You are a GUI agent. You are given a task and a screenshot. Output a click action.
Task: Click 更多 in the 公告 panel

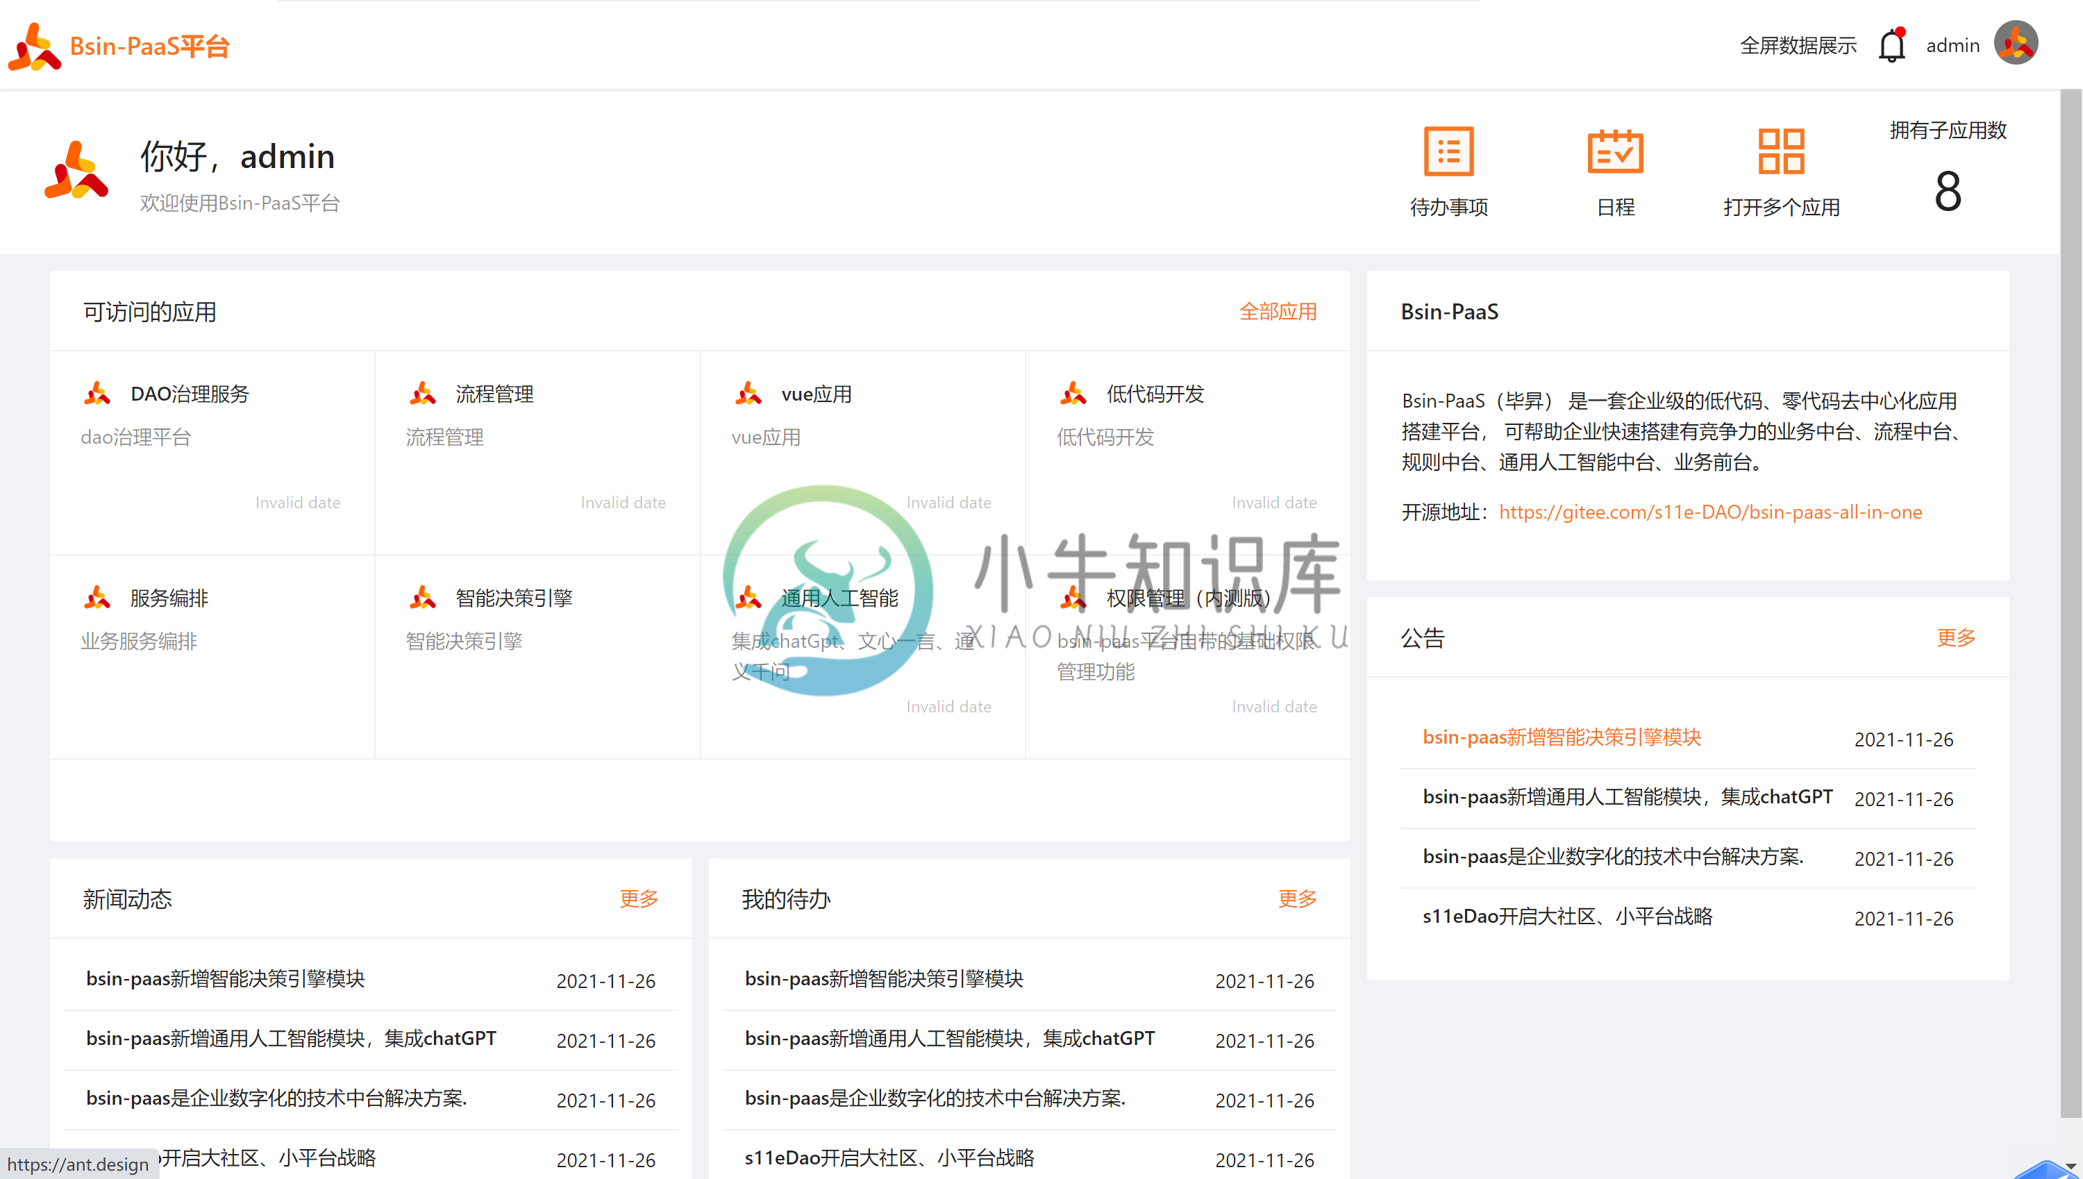(1956, 638)
